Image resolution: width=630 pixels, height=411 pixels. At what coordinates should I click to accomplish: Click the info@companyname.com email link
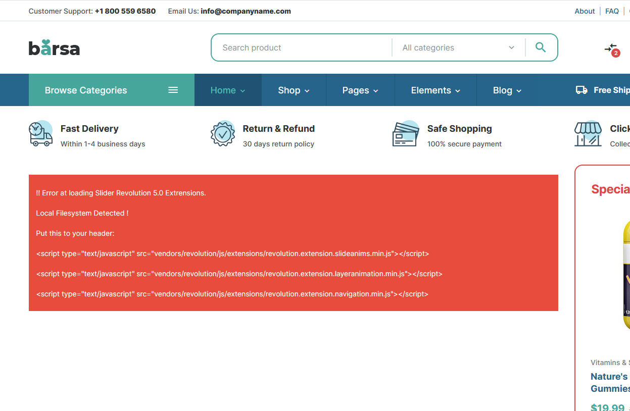[246, 11]
